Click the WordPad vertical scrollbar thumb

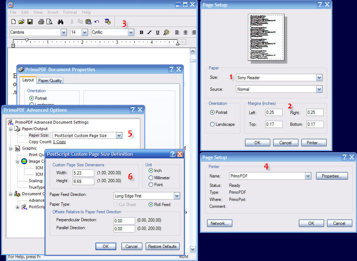pos(193,61)
